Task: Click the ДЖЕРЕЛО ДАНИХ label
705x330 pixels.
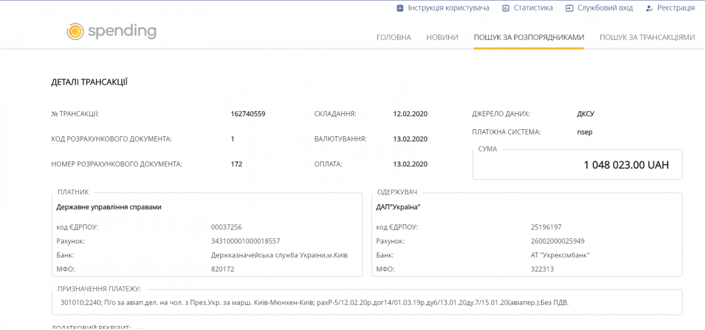Action: click(501, 114)
